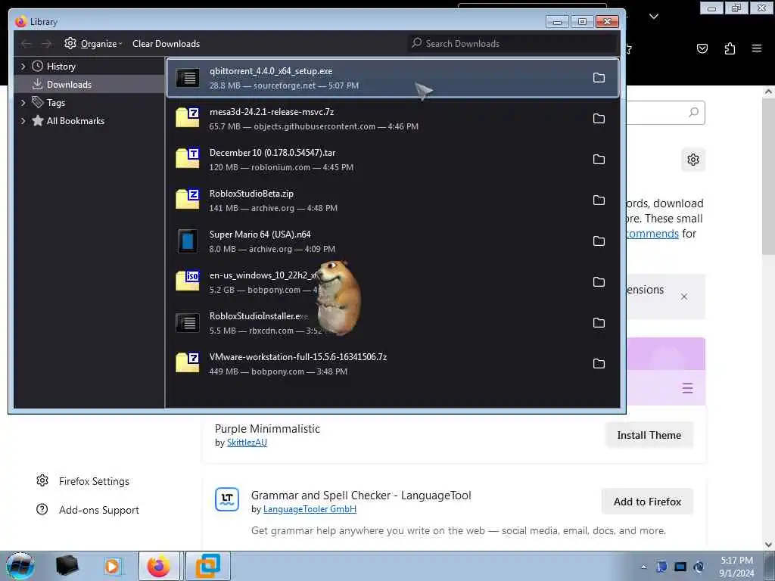Focus the Search Downloads field

click(512, 43)
